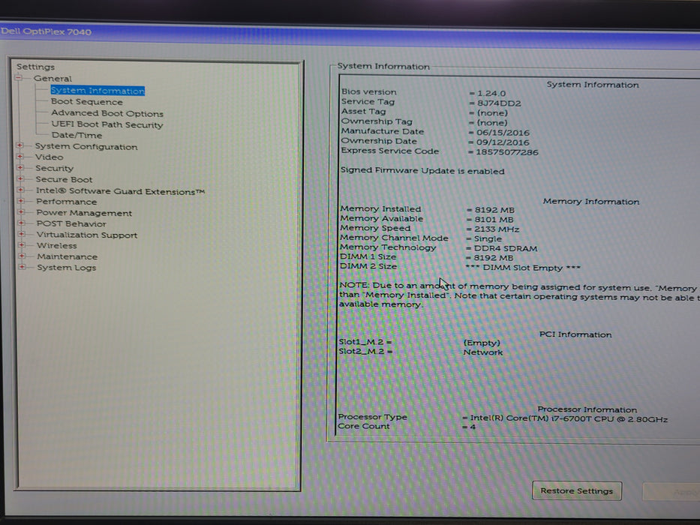The width and height of the screenshot is (700, 525).
Task: Click Service Tag value 8J74DD2
Action: [x=499, y=103]
